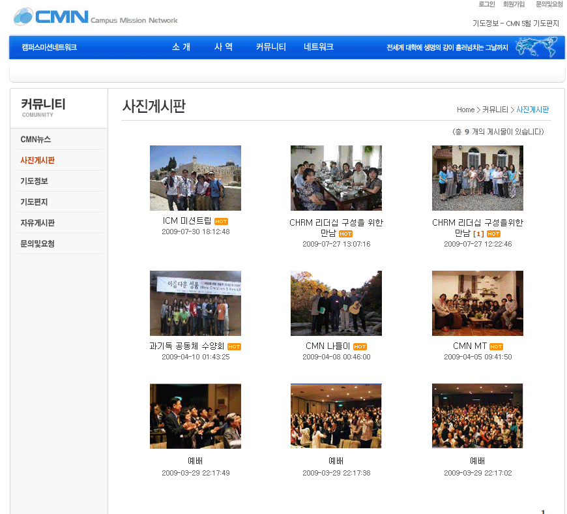The width and height of the screenshot is (567, 514).
Task: Click Home in the breadcrumb
Action: click(x=465, y=110)
